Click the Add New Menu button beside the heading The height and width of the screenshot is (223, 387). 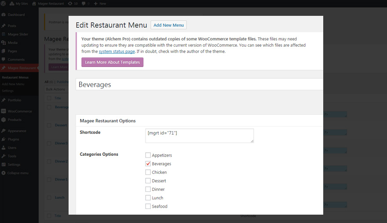pos(168,25)
